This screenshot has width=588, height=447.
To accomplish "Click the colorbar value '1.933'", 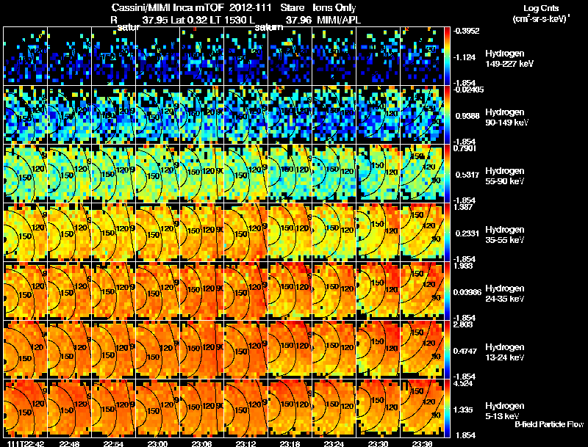I will (x=463, y=266).
